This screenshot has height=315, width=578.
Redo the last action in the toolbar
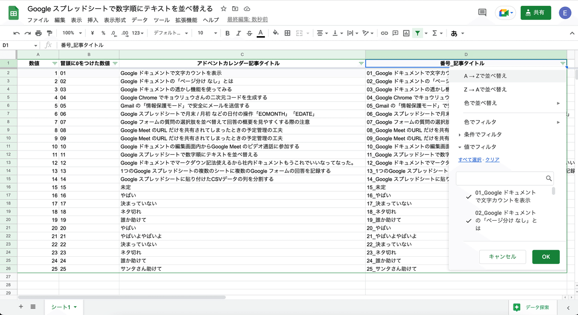pyautogui.click(x=27, y=33)
